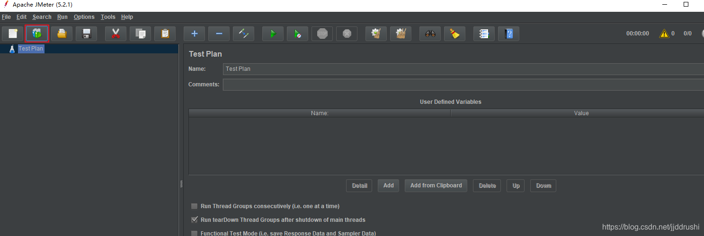
Task: Click Add from Clipboard button
Action: pyautogui.click(x=436, y=185)
